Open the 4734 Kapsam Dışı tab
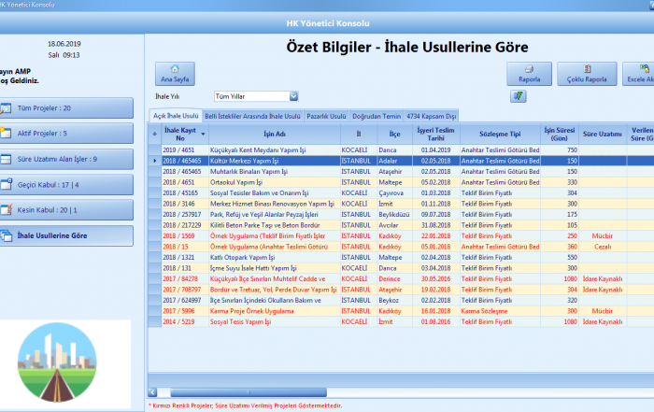This screenshot has width=654, height=412. (432, 116)
